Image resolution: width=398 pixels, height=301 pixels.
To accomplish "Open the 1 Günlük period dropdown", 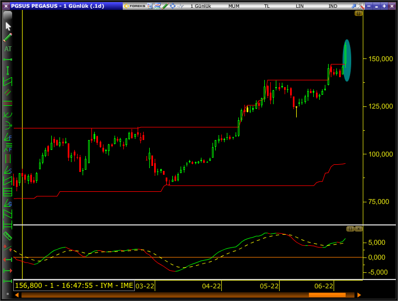I will click(x=201, y=6).
